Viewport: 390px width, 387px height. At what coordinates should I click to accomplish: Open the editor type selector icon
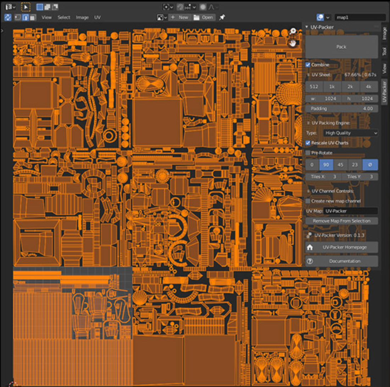pos(10,7)
